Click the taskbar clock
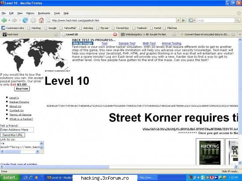The height and width of the screenshot is (181, 242). [x=233, y=178]
